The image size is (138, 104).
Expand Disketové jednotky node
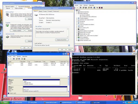(x=77, y=12)
